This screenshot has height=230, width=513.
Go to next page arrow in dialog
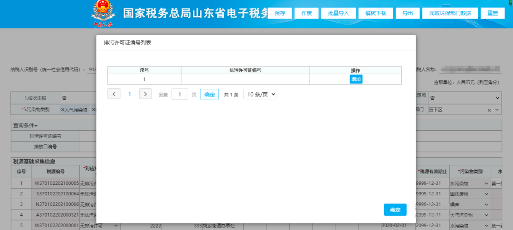(146, 94)
